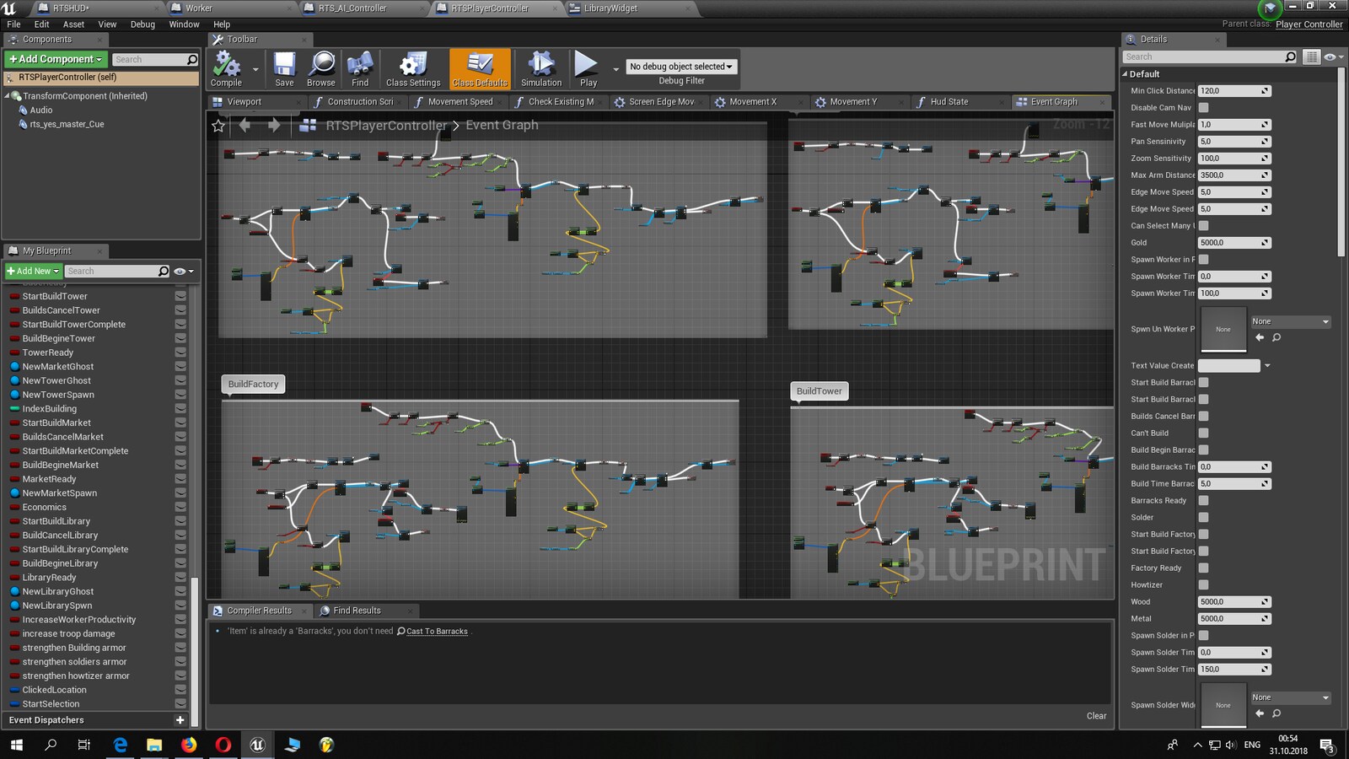Screen dimensions: 1349x759
Task: Open the Add Component dropdown
Action: pos(54,59)
